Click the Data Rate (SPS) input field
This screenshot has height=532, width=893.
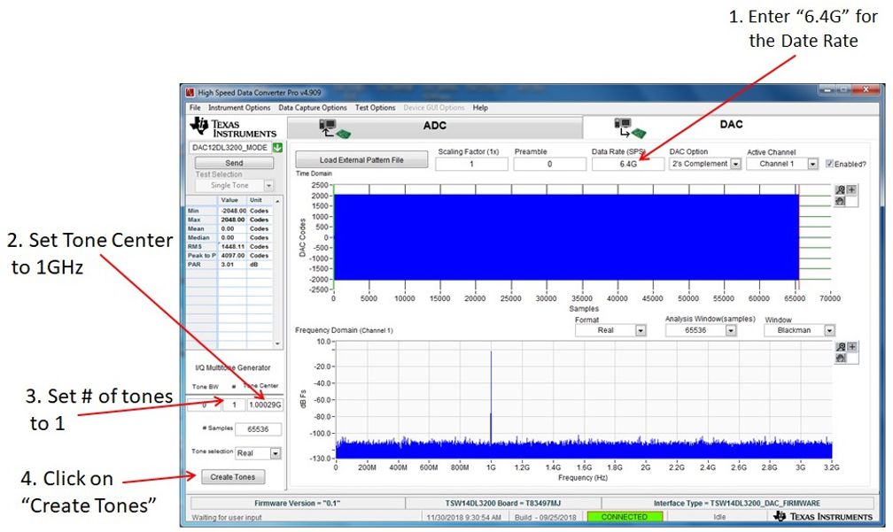point(628,164)
